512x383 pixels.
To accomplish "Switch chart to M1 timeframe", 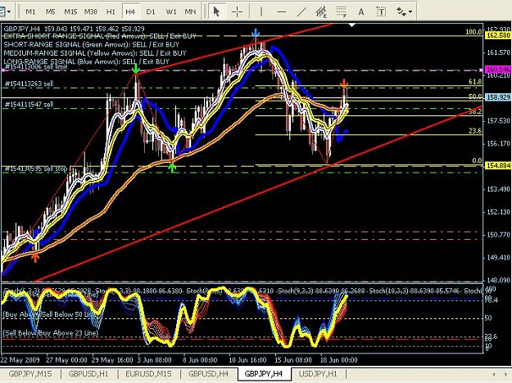I will coord(30,11).
